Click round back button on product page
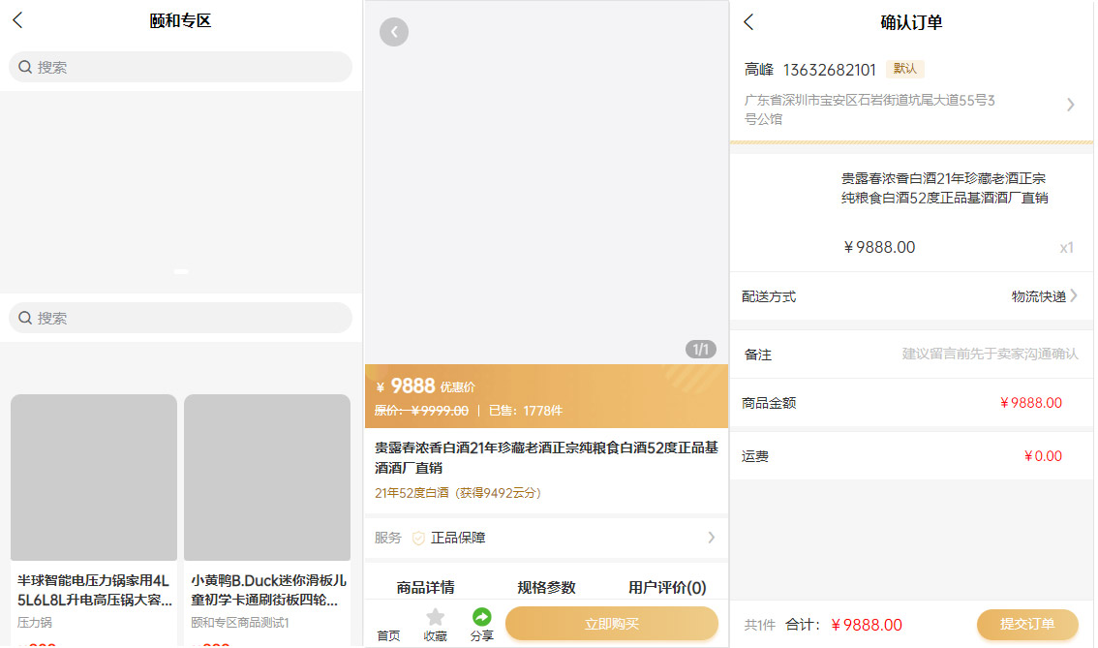The width and height of the screenshot is (1098, 648). point(393,32)
